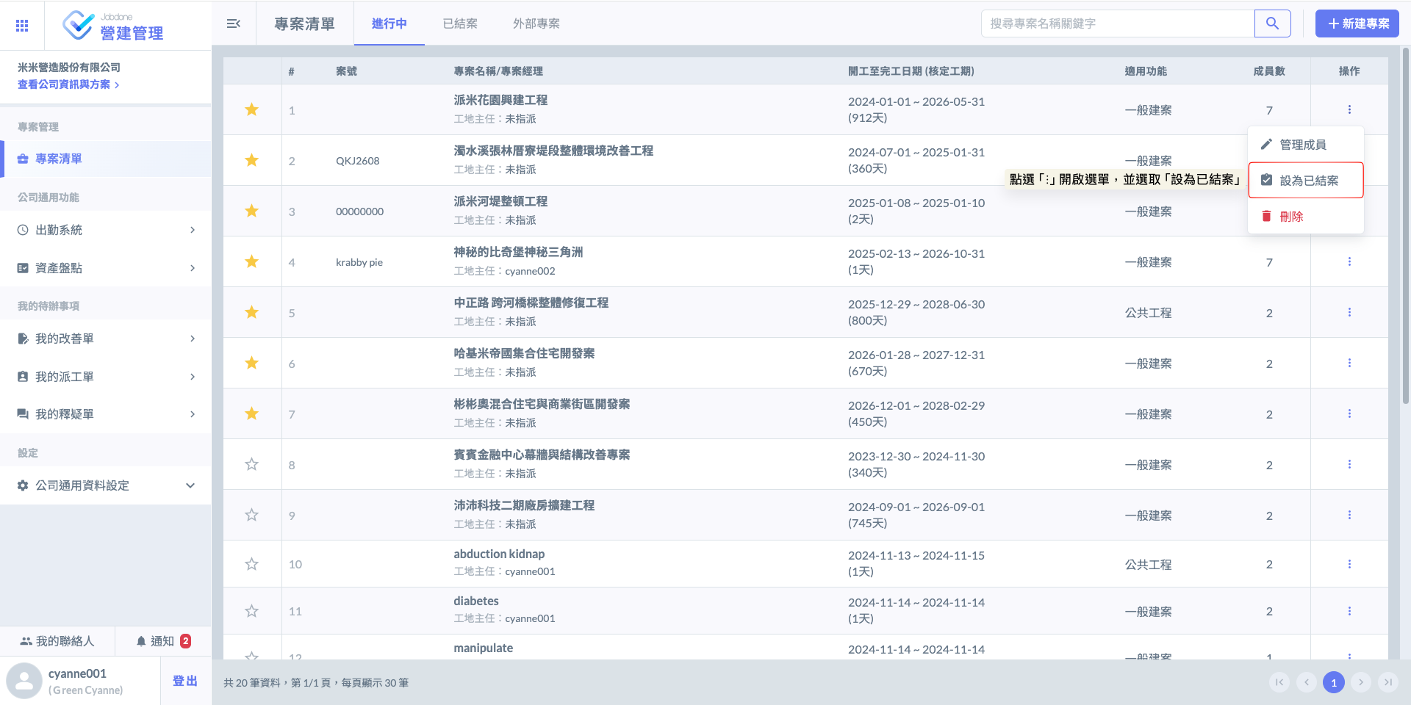Open 查看公司資訊與方案 link
The image size is (1411, 705).
click(68, 84)
